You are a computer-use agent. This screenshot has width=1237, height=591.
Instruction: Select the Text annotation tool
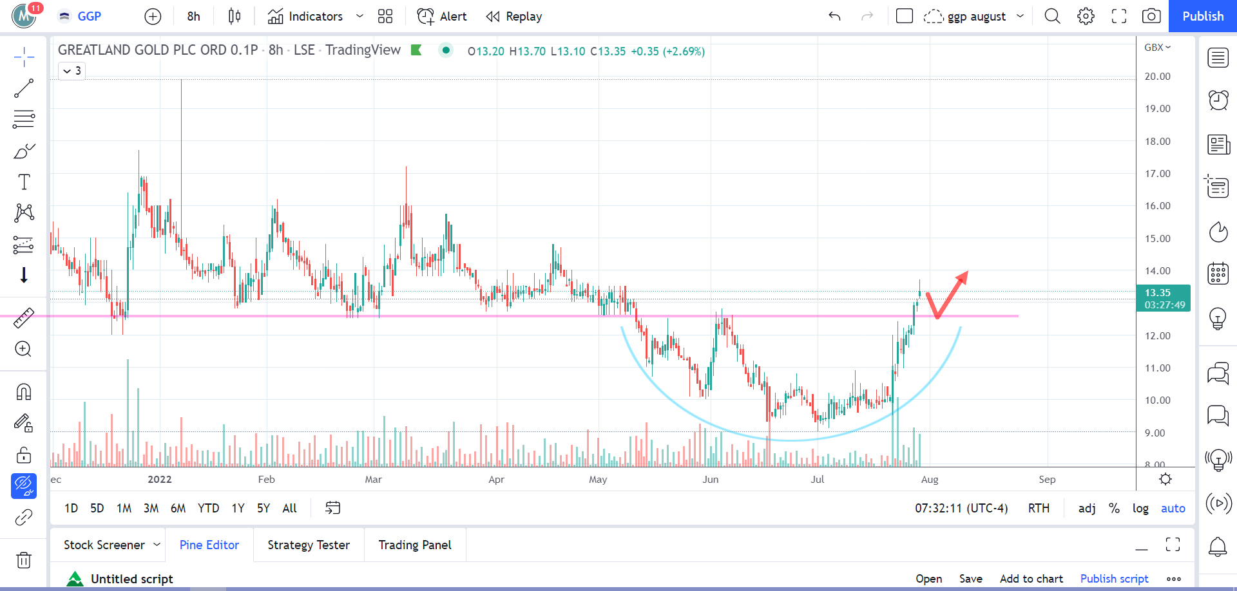click(24, 182)
